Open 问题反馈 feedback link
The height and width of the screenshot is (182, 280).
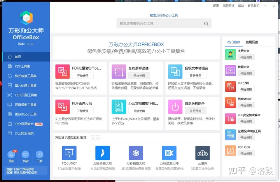pos(229,6)
